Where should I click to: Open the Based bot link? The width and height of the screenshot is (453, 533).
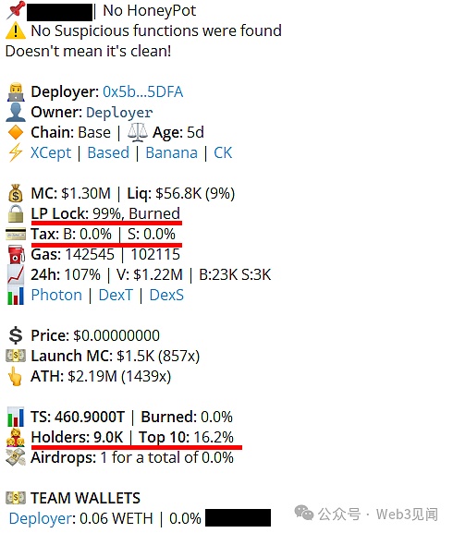[x=108, y=152]
